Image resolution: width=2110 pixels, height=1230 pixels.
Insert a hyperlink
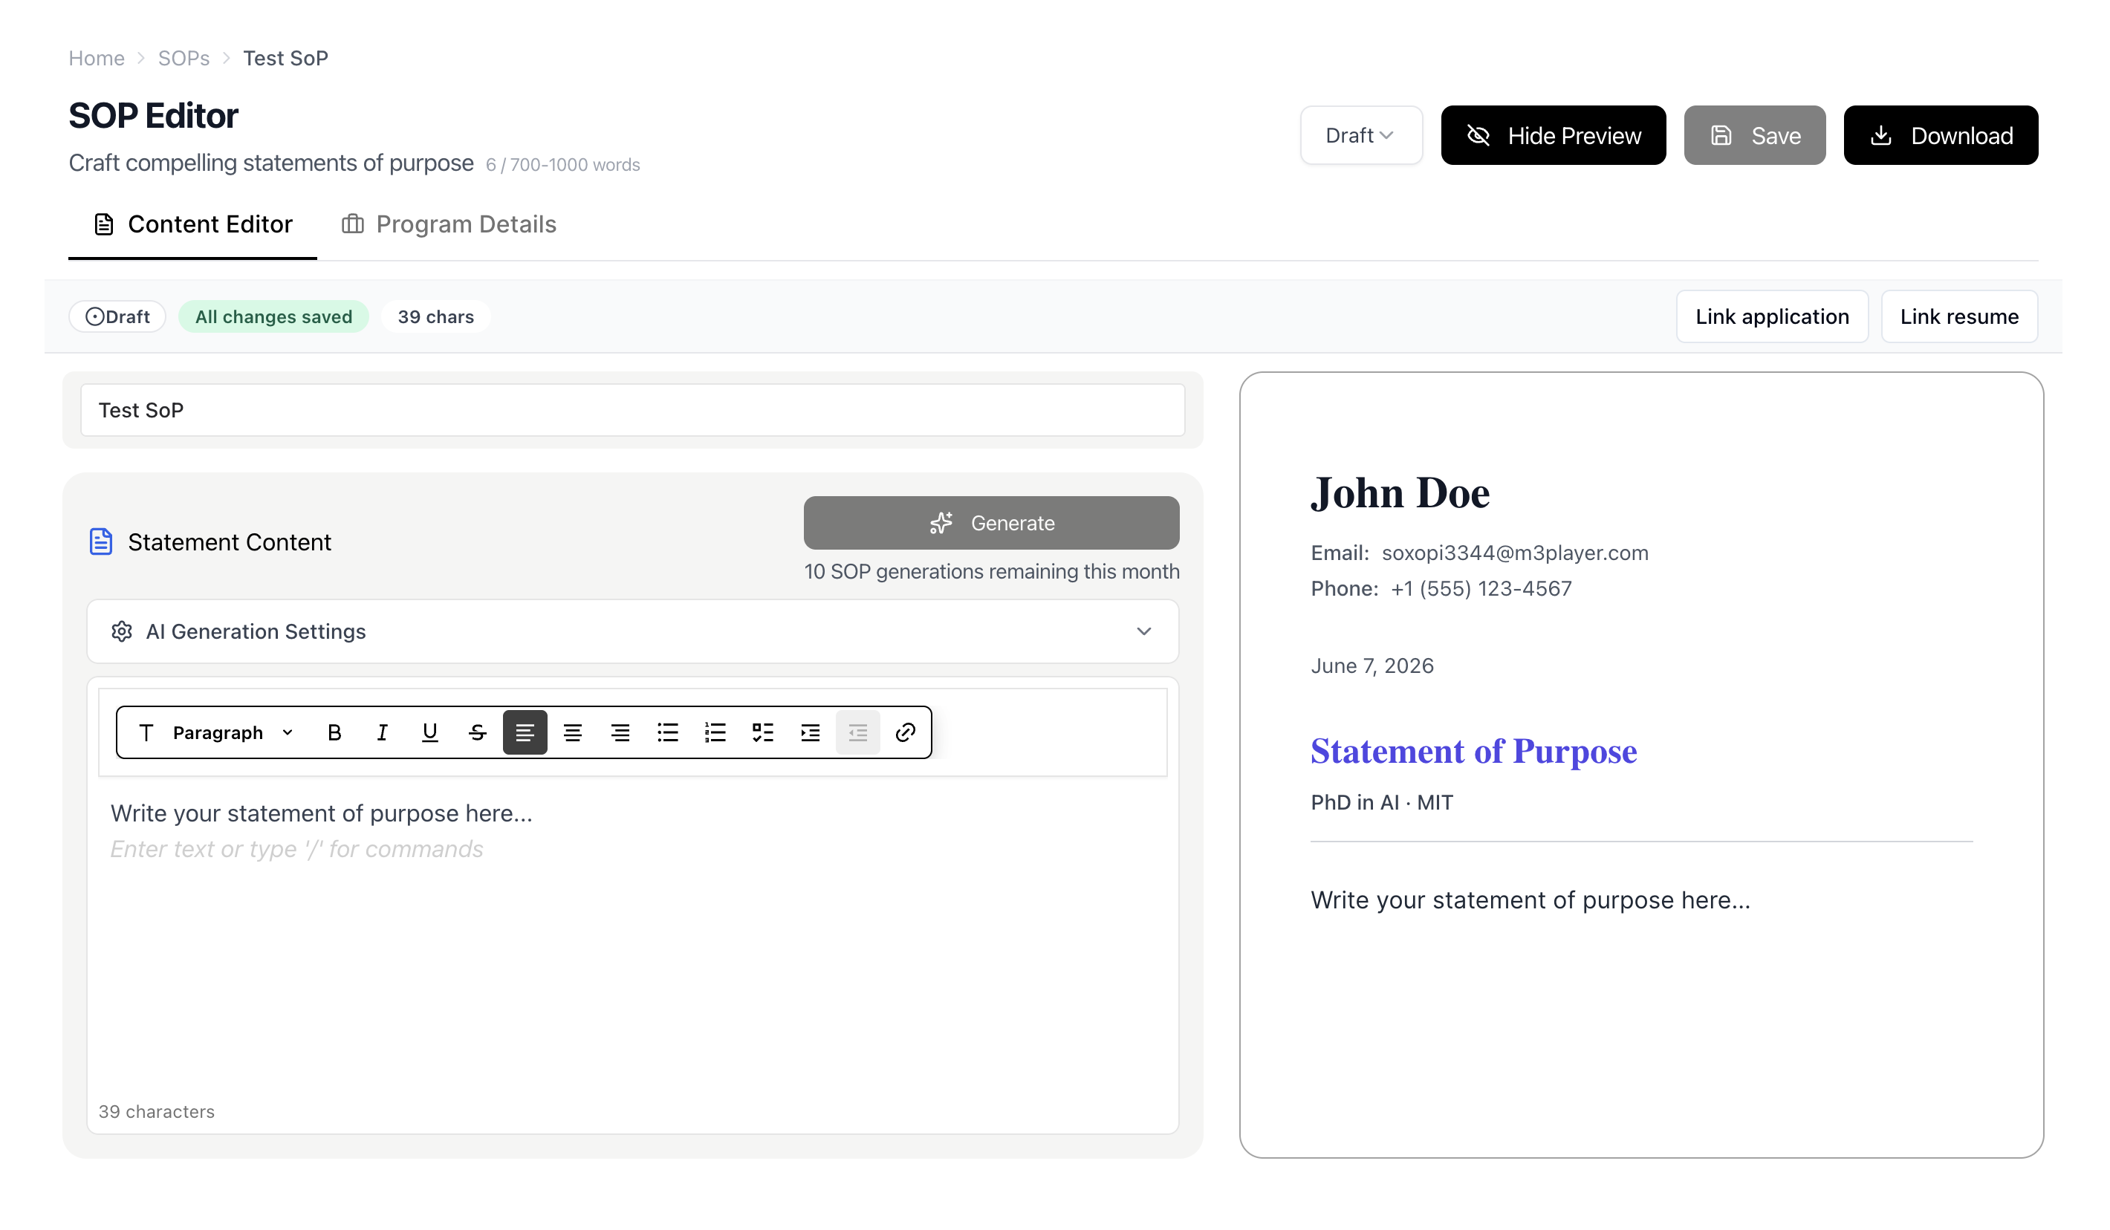[x=906, y=732]
